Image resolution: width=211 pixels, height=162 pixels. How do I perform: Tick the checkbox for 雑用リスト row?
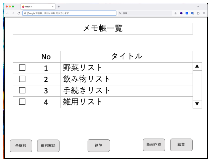22,102
